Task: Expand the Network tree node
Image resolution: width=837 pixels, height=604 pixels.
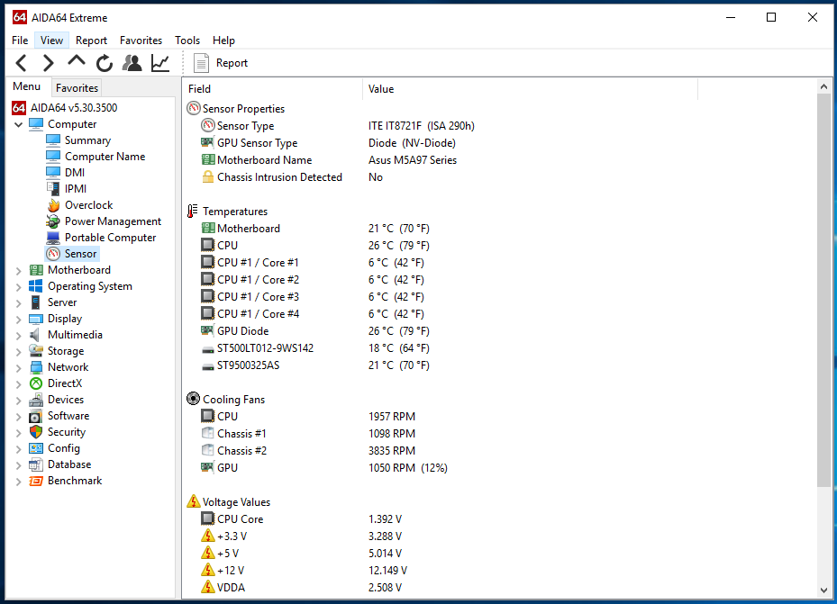Action: 19,368
